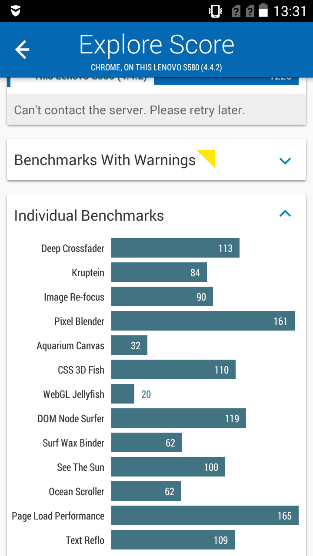The image size is (313, 556).
Task: Tap the WebGL Jellyfish score bar
Action: pyautogui.click(x=123, y=394)
